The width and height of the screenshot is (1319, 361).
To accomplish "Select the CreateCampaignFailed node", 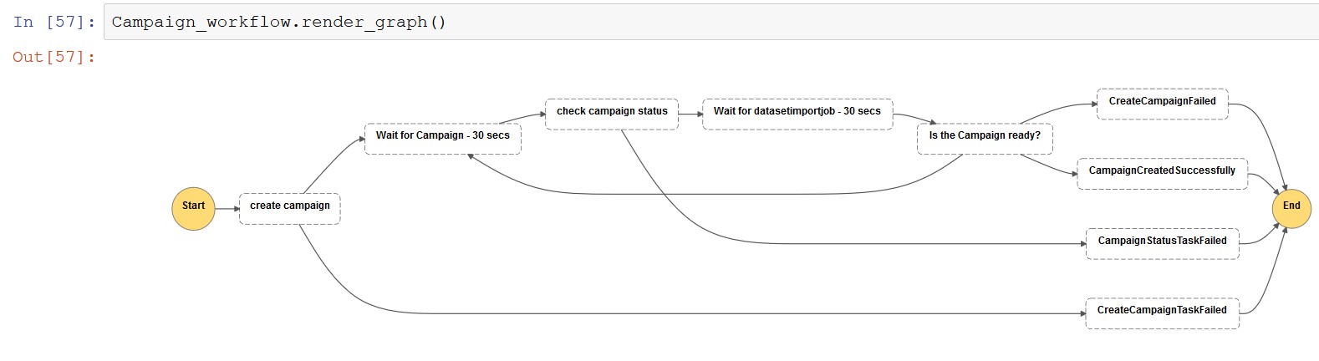I will (1162, 104).
